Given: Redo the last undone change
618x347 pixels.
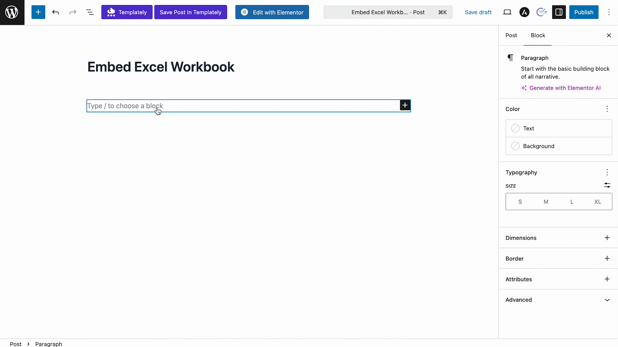Looking at the screenshot, I should point(73,12).
